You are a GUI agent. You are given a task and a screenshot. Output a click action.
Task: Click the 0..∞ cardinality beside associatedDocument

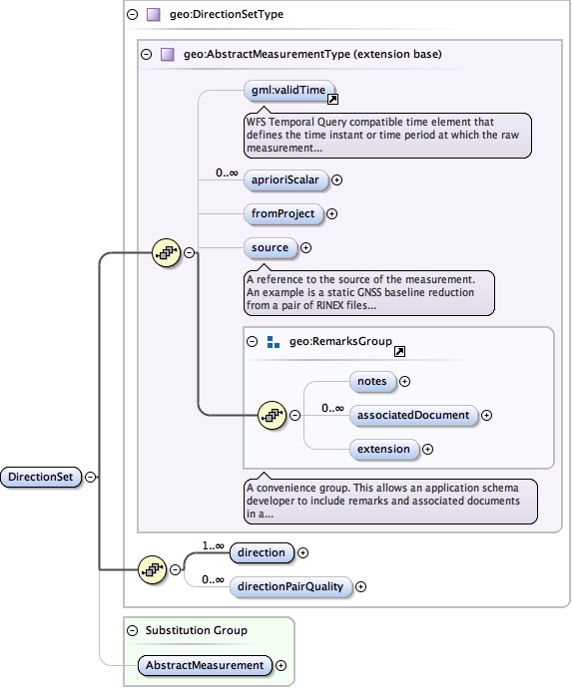(x=332, y=409)
